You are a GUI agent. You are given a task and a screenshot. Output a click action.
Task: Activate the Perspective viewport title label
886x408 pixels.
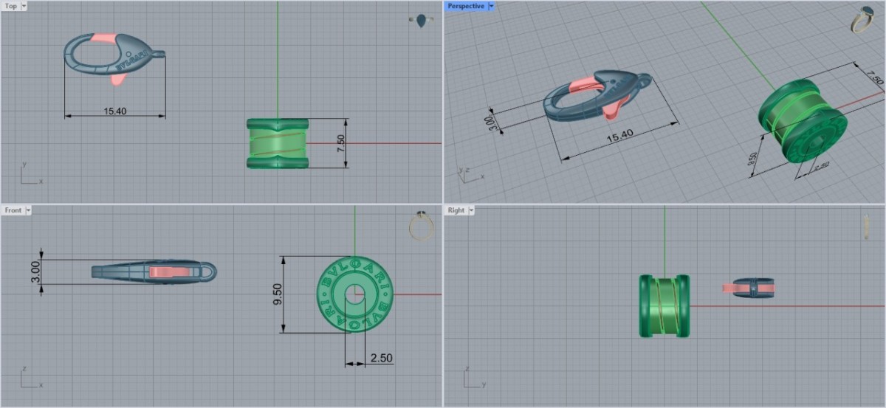click(466, 6)
